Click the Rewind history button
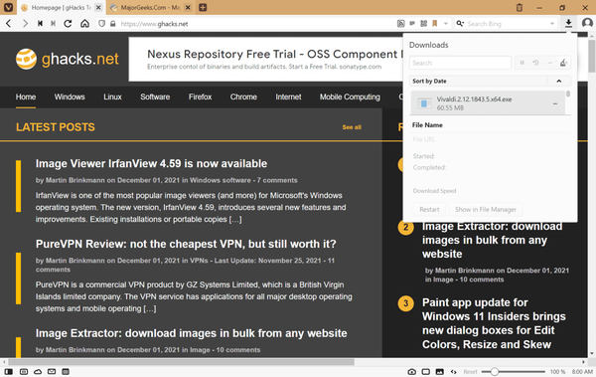Viewport: 596px width, 377px height. [x=40, y=24]
